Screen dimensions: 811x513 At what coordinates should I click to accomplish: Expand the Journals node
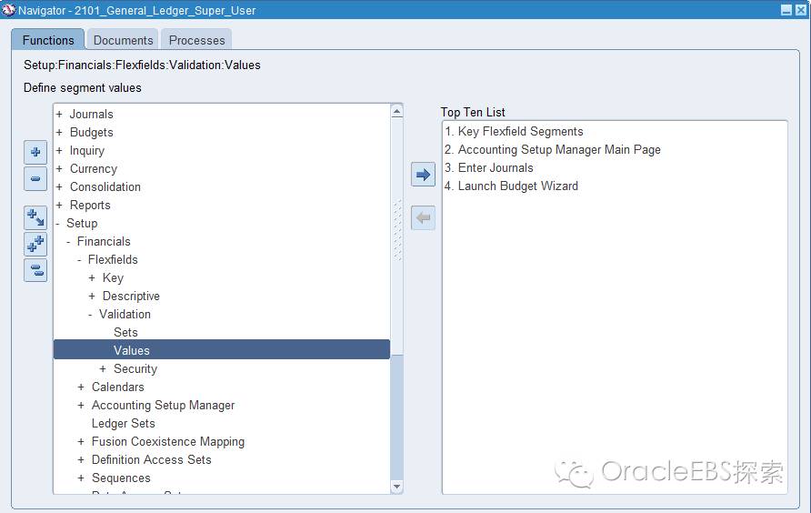(x=59, y=114)
